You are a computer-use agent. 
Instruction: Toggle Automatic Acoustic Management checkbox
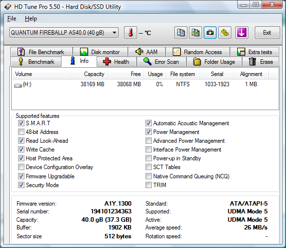tap(148, 123)
